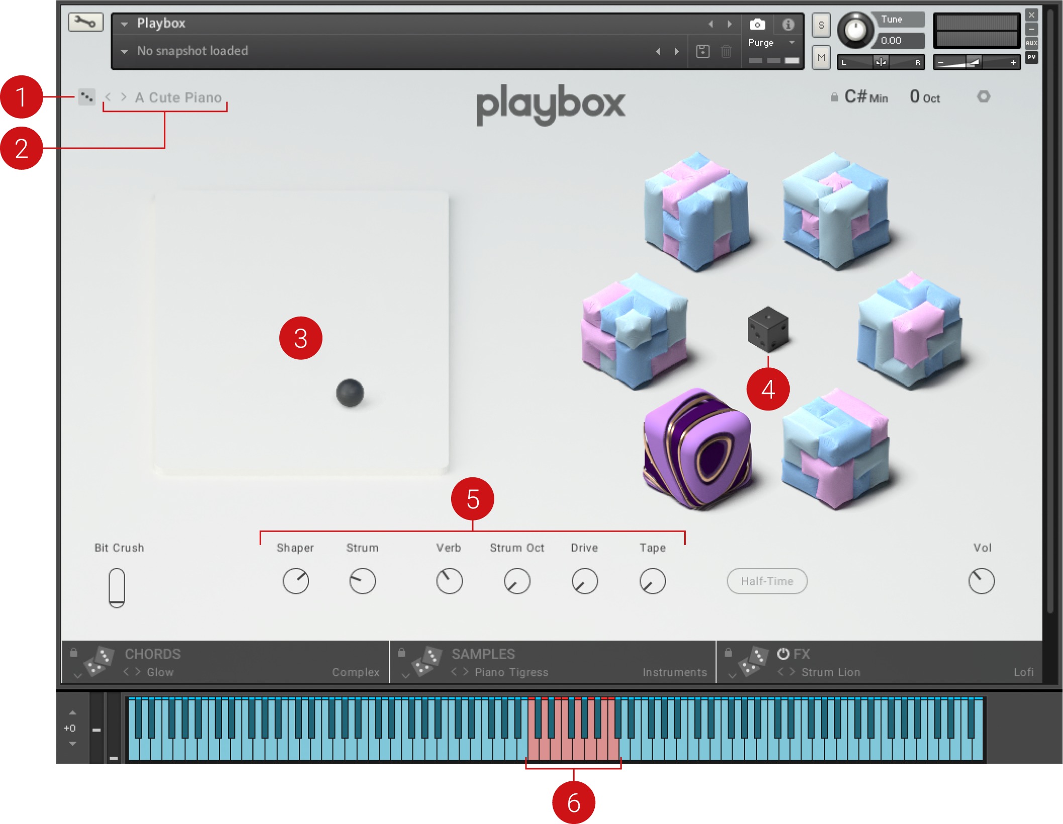Open the Playbox instrument dropdown arrow
This screenshot has width=1063, height=824.
[125, 24]
